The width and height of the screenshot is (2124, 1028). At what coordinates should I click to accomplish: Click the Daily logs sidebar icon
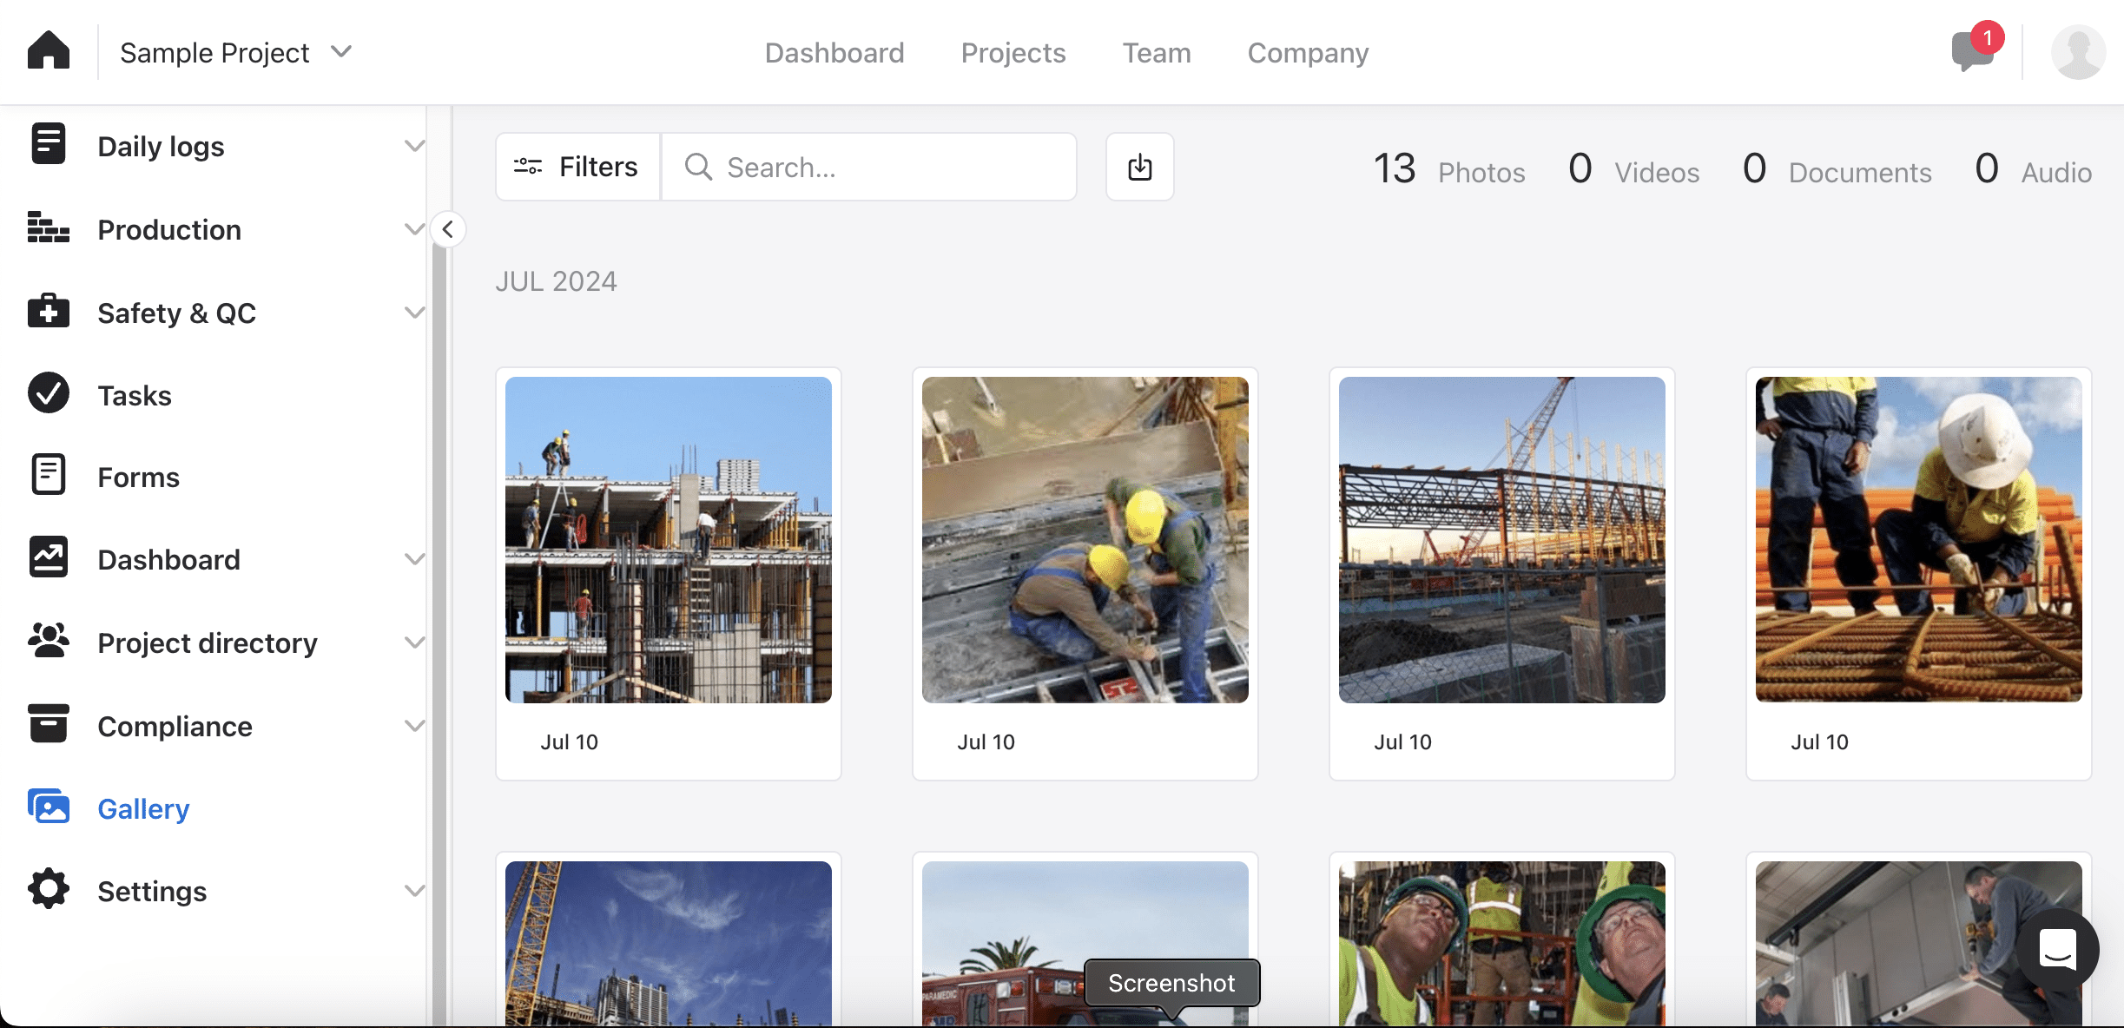(49, 144)
